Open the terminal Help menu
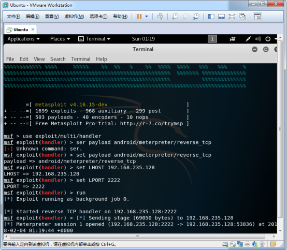 pyautogui.click(x=102, y=59)
